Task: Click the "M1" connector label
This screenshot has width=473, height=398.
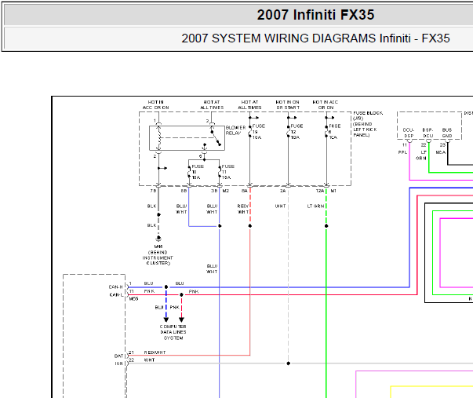Action: (333, 191)
